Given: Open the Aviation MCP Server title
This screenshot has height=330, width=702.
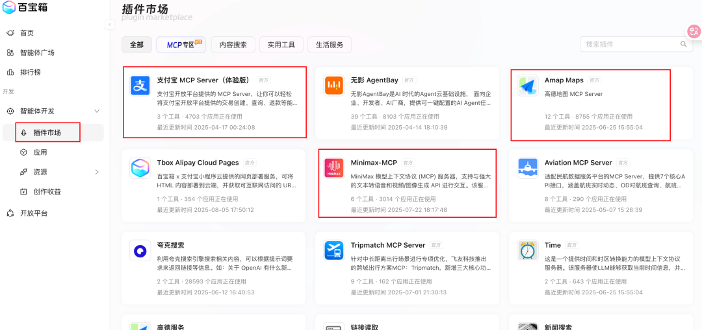Looking at the screenshot, I should coord(578,163).
